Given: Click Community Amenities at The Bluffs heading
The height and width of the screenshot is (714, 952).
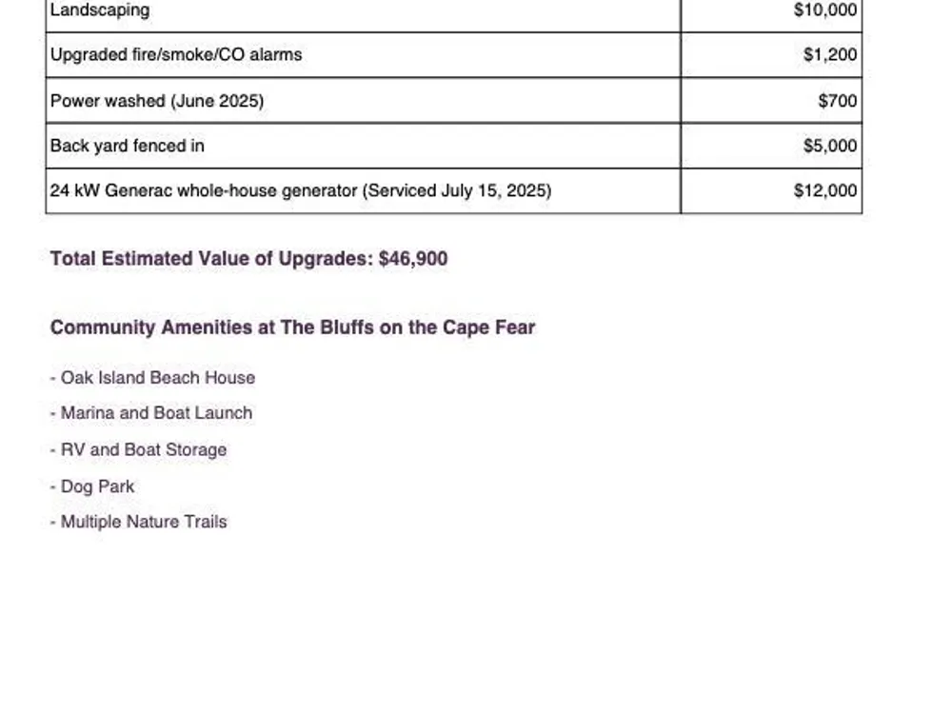Looking at the screenshot, I should pyautogui.click(x=292, y=327).
